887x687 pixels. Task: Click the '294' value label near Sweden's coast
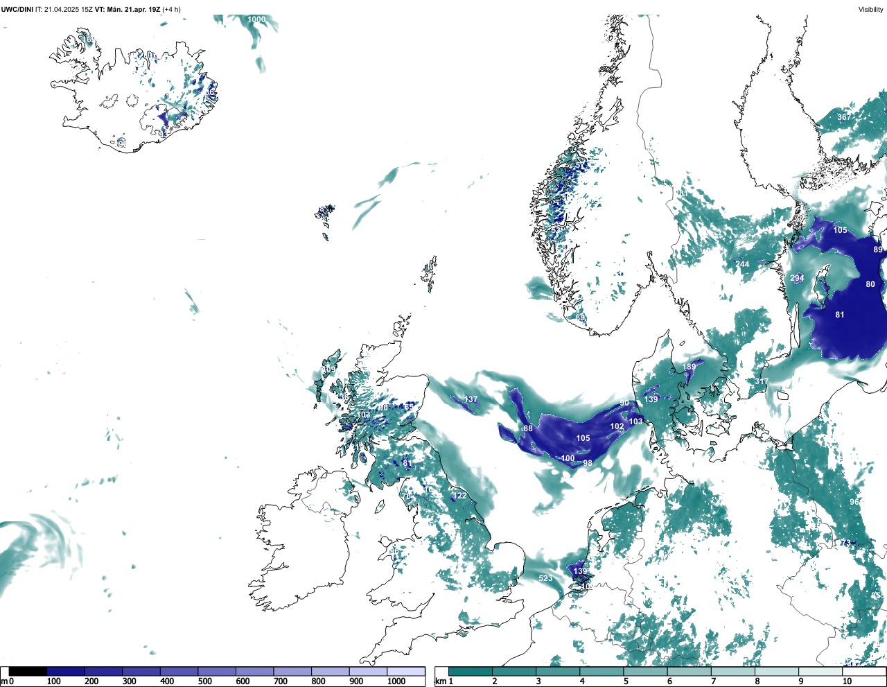[797, 278]
